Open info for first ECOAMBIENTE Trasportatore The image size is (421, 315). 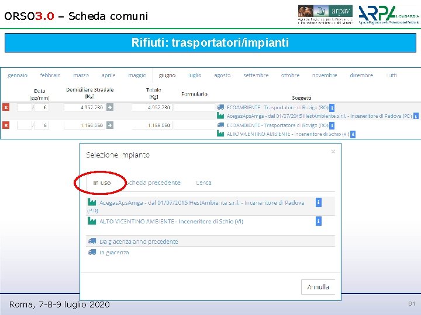(x=332, y=108)
